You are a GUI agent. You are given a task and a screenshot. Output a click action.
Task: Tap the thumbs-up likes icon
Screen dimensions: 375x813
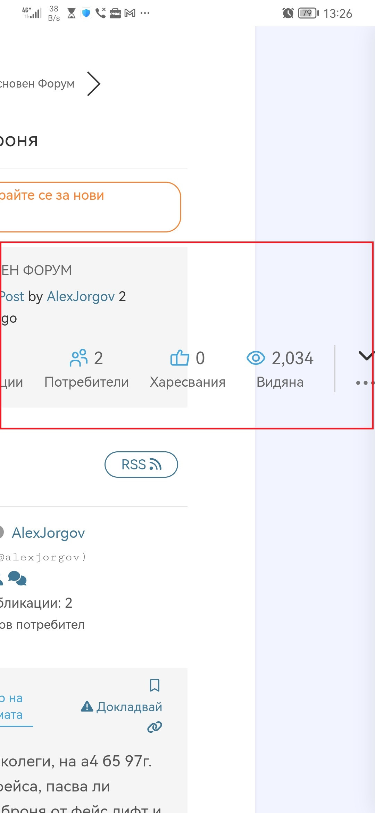(180, 358)
